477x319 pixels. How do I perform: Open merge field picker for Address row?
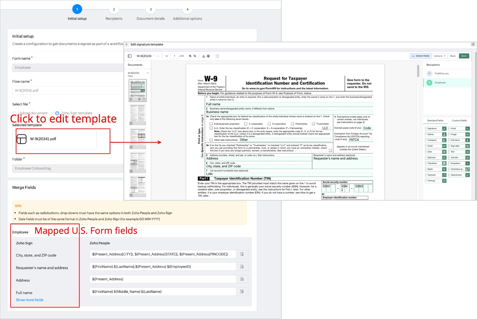click(242, 279)
